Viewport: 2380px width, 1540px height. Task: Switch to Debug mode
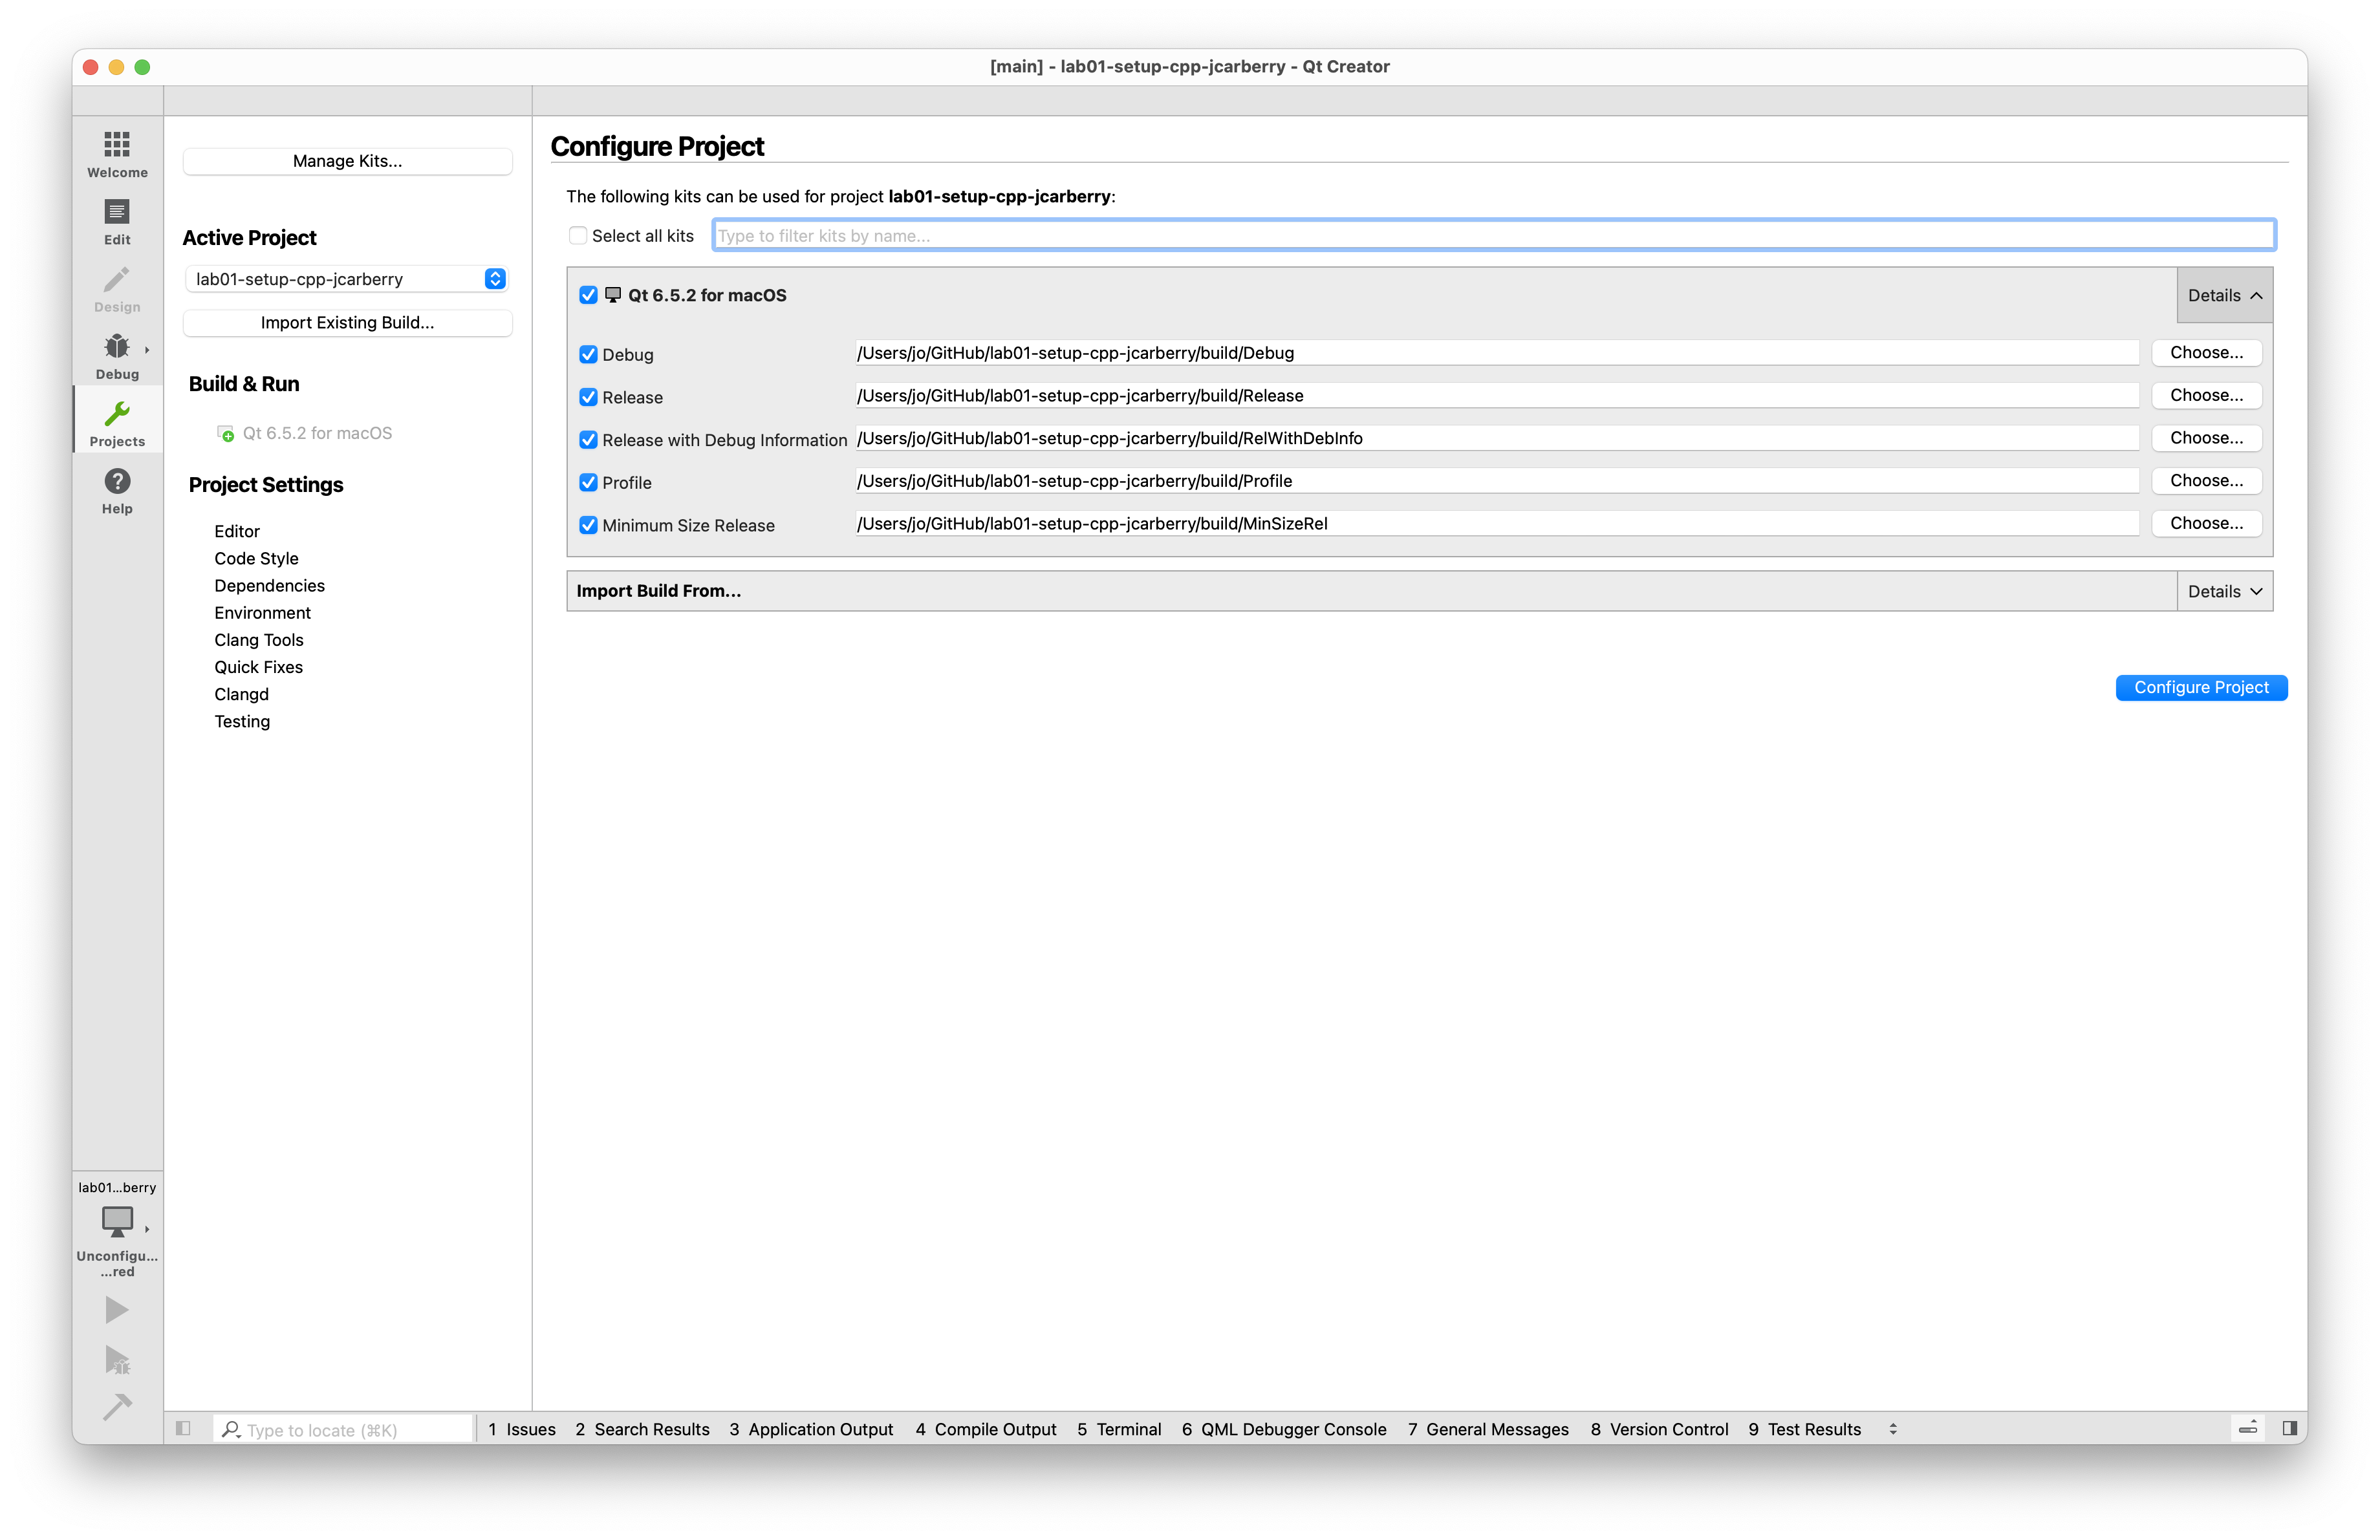coord(117,356)
